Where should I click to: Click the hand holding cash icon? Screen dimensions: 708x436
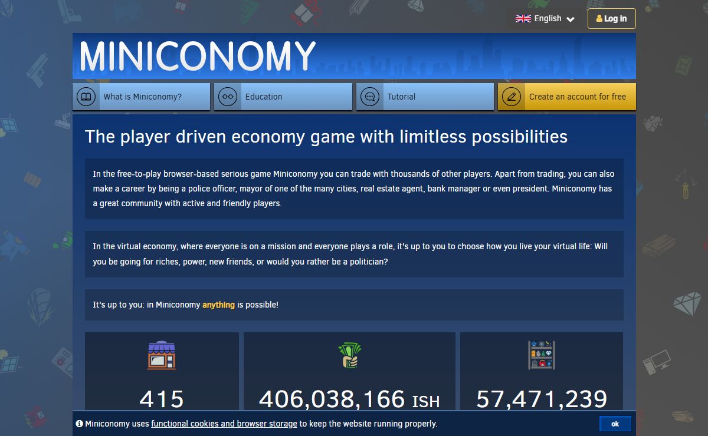tap(349, 355)
